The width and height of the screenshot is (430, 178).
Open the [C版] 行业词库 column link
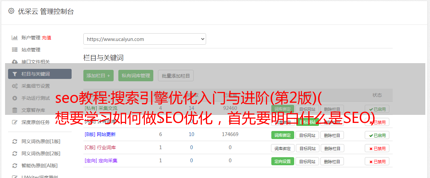click(x=100, y=147)
